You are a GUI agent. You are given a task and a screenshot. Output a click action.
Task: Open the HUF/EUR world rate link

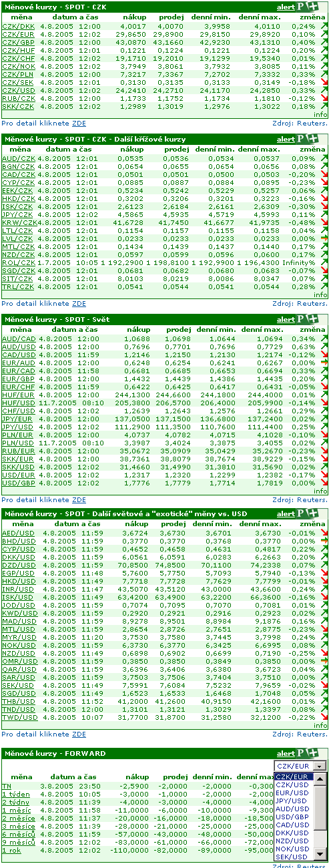19,395
